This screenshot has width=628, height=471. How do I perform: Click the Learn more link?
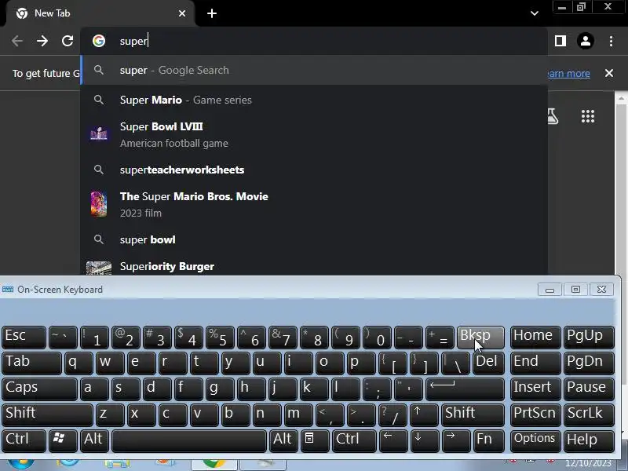coord(568,73)
